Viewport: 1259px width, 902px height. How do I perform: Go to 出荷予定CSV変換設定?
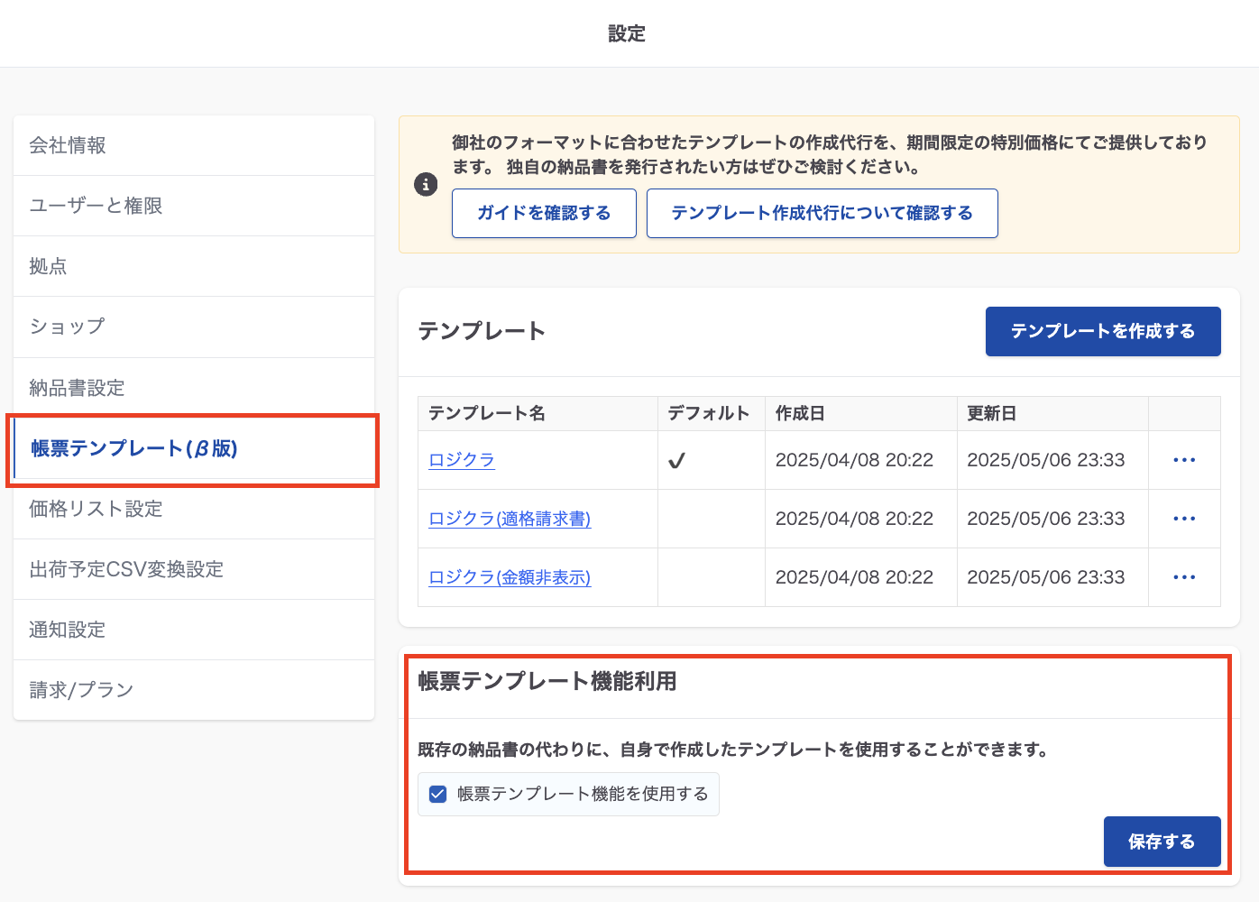(126, 569)
